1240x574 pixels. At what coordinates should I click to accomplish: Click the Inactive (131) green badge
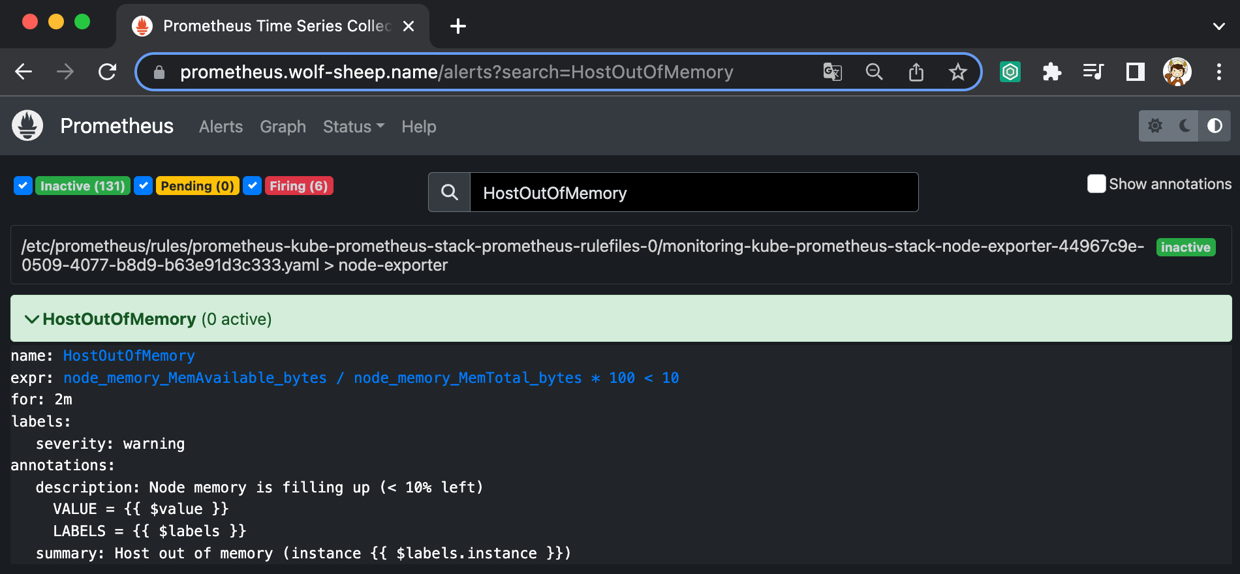click(83, 186)
